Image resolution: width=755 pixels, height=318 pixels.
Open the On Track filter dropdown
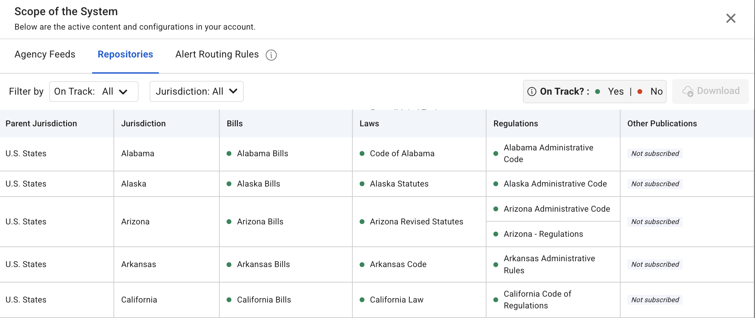click(x=94, y=92)
